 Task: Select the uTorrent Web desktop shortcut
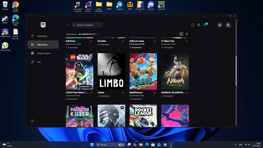click(5, 47)
